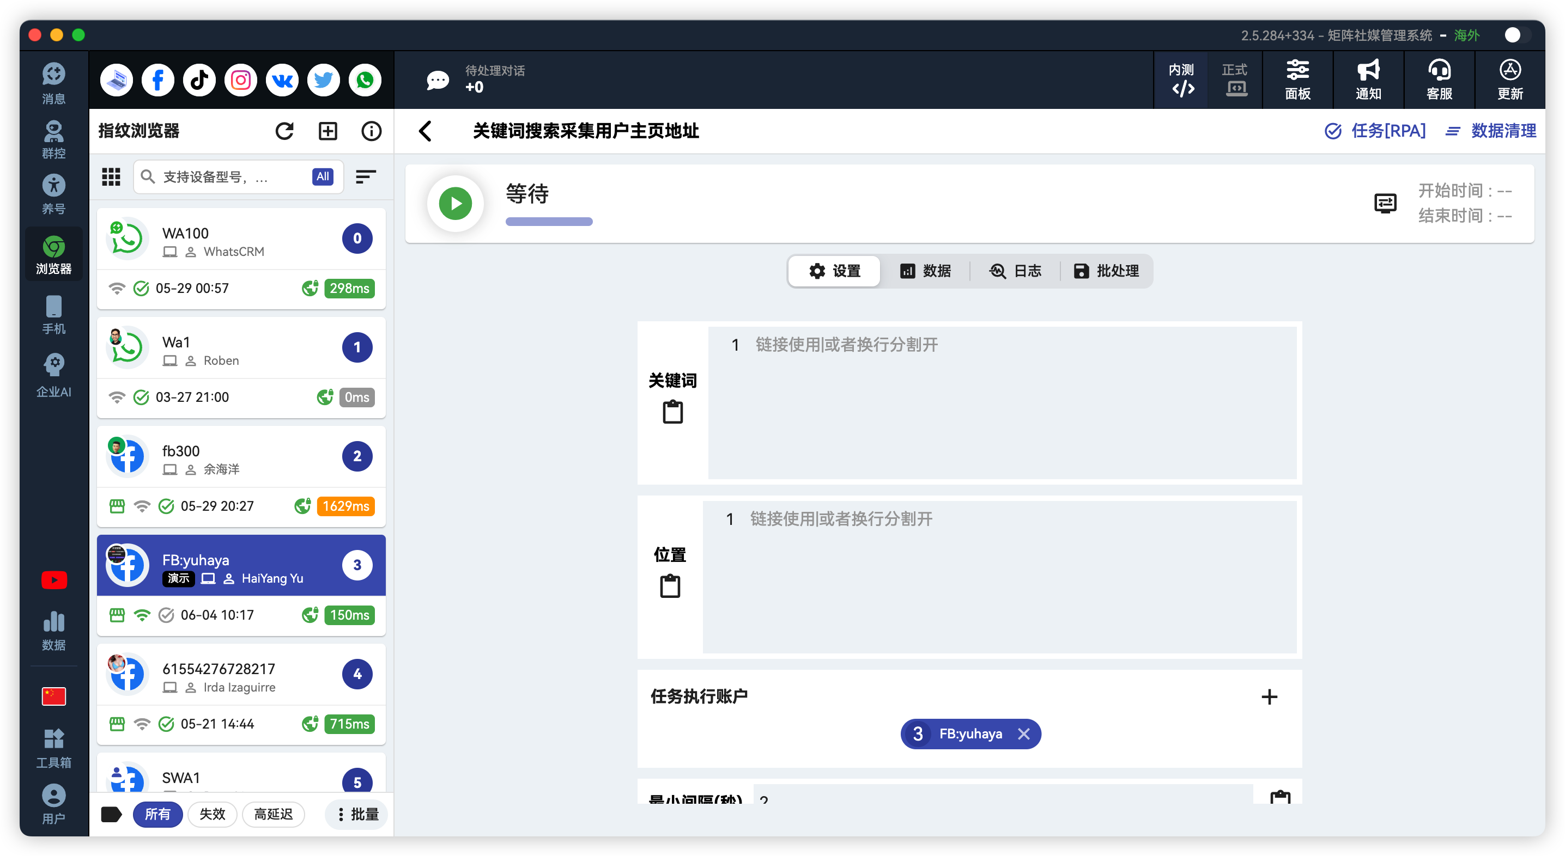Click into the 位置 text area
This screenshot has width=1565, height=856.
coord(999,577)
